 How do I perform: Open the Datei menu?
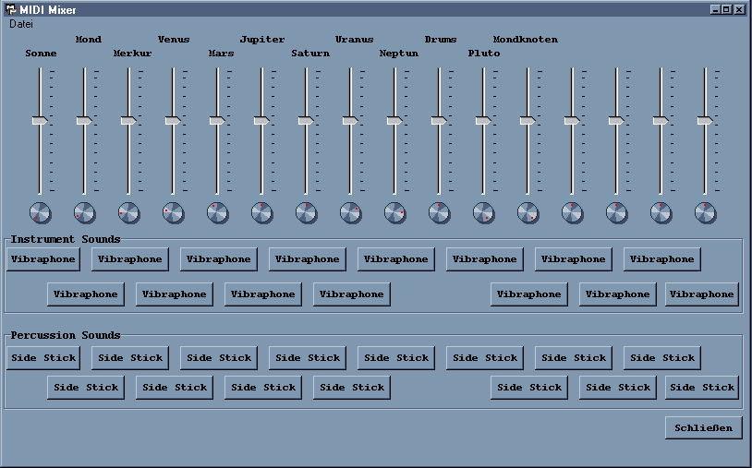(21, 24)
